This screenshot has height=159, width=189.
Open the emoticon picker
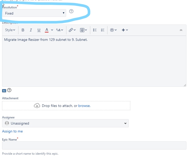(112, 30)
